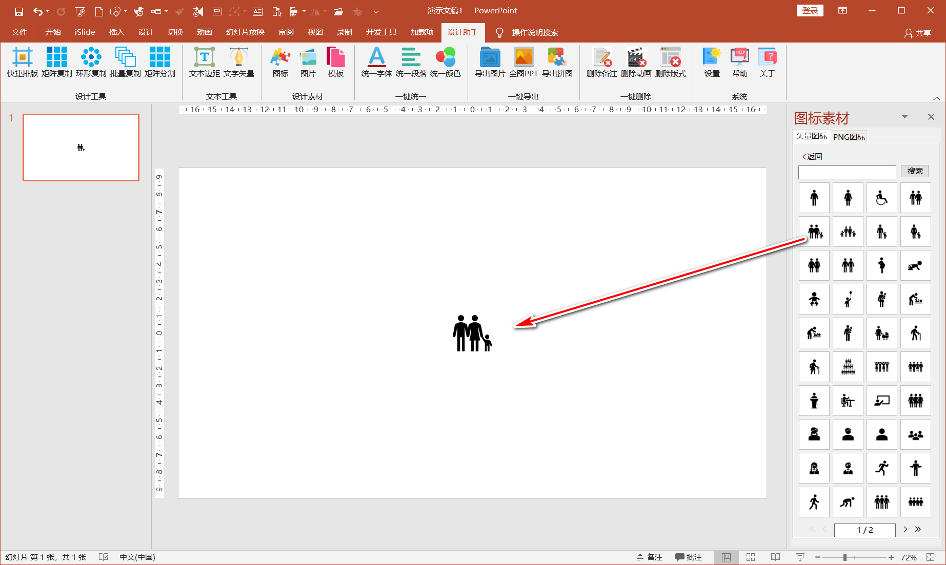Switch to normal view in status bar
Screen dimensions: 946x565
click(x=727, y=557)
